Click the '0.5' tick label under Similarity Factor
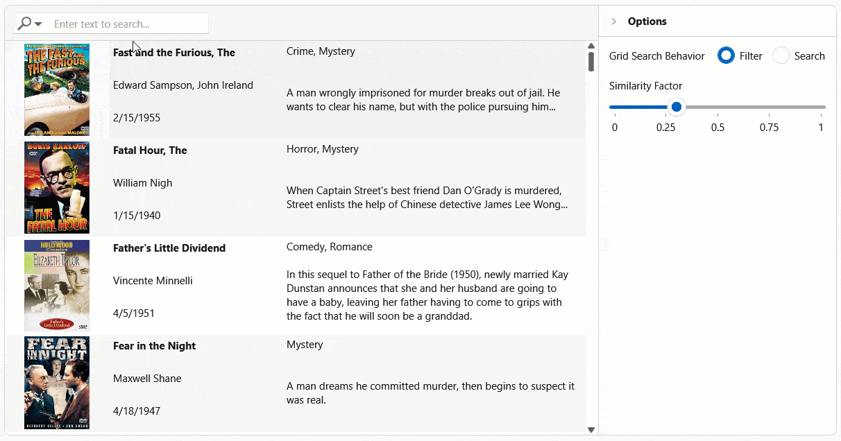Viewport: 841px width, 441px height. pos(718,127)
